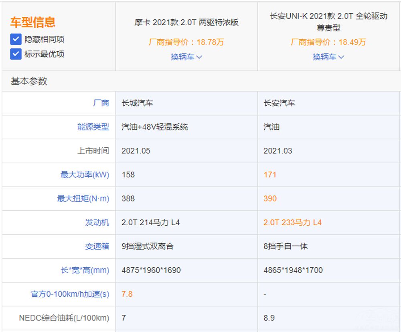
Task: Click the highlighted 2.0T 233马力 L4 cell
Action: [x=292, y=222]
